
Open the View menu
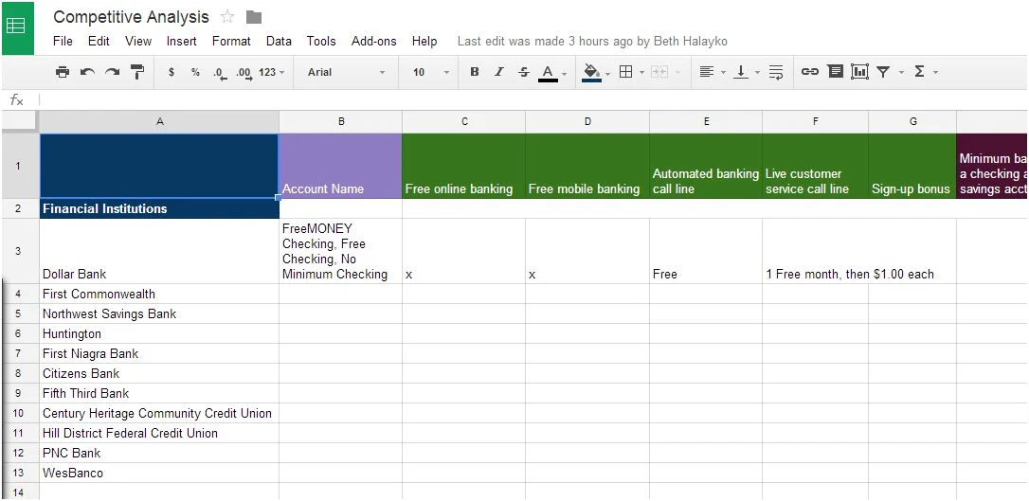(x=138, y=41)
